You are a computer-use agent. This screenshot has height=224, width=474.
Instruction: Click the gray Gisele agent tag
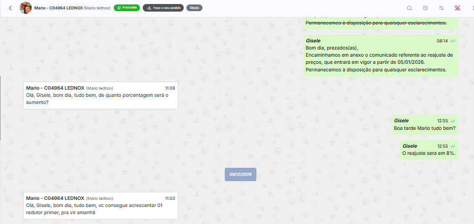pyautogui.click(x=194, y=8)
